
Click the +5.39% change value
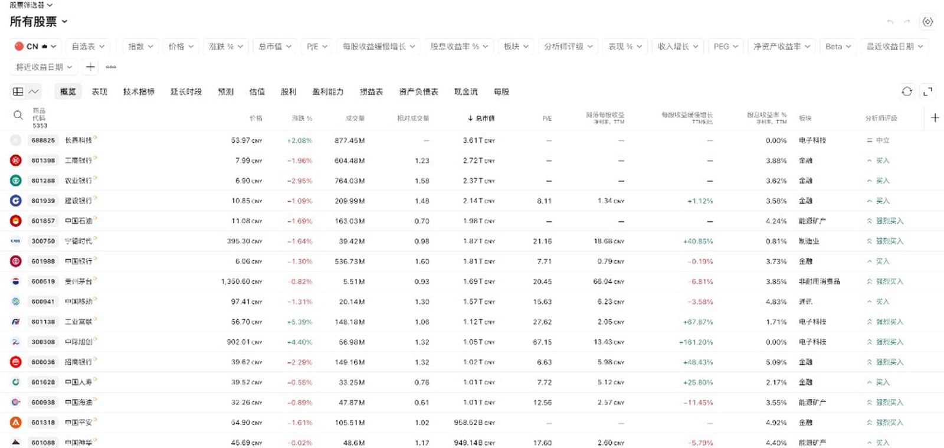[300, 322]
